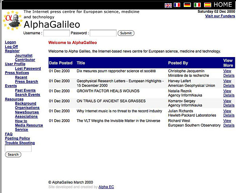Screen dimensions: 236x193
Task: View Details for Internet music article
Action: (x=229, y=113)
